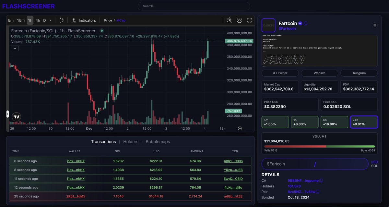Open transaction 4BR1...C33s
The width and height of the screenshot is (389, 207).
[233, 161]
